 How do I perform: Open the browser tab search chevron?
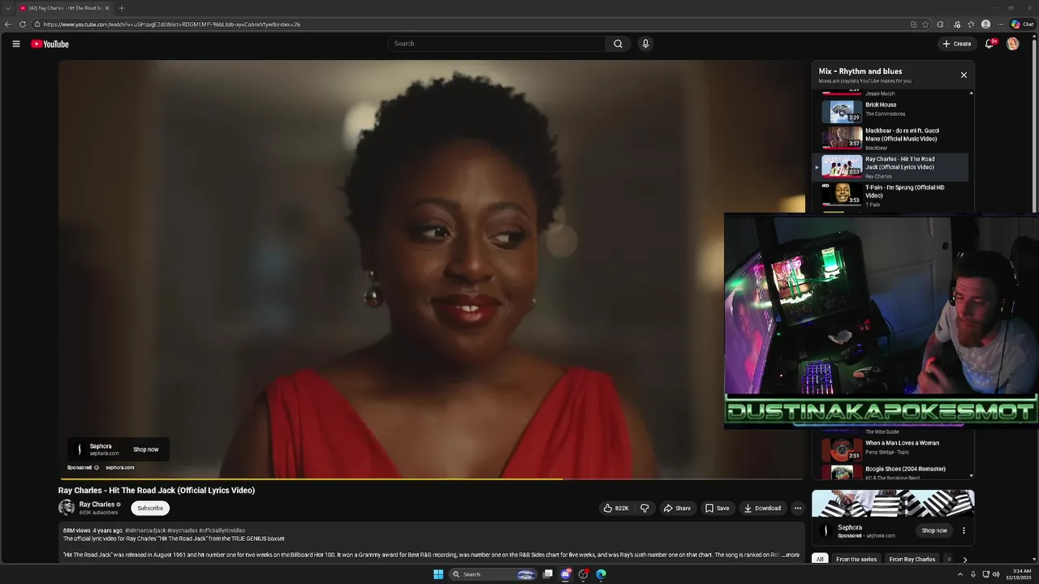[x=7, y=8]
